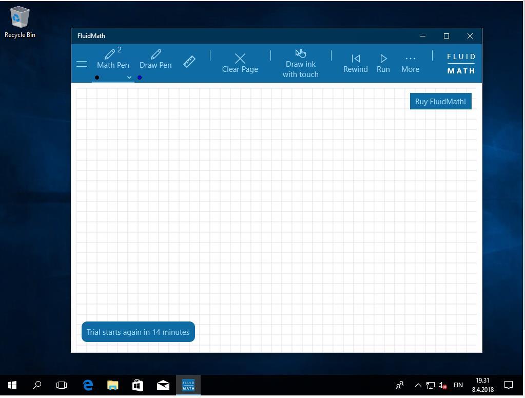The width and height of the screenshot is (525, 398).
Task: Expand the Math Pen options chevron
Action: coord(129,78)
